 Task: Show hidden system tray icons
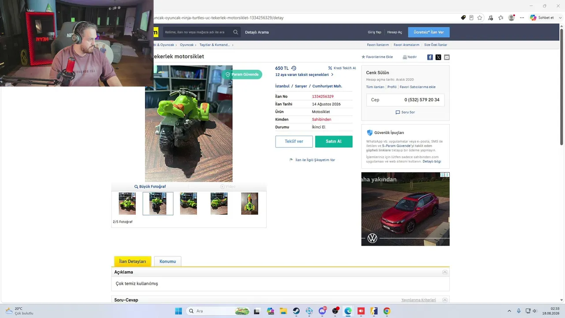(x=509, y=311)
